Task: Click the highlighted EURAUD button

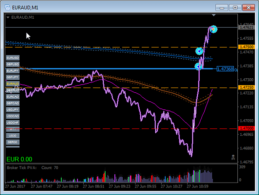Action: [13, 84]
